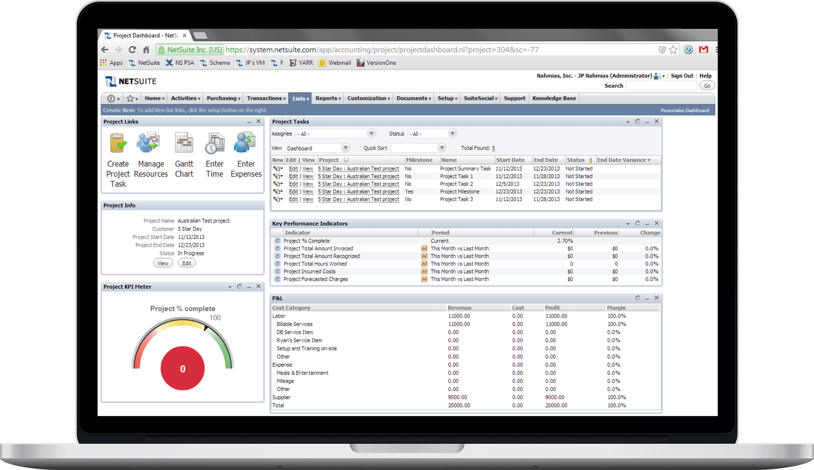
Task: Expand Key Performance Indicators portlet menu arrow
Action: point(628,224)
